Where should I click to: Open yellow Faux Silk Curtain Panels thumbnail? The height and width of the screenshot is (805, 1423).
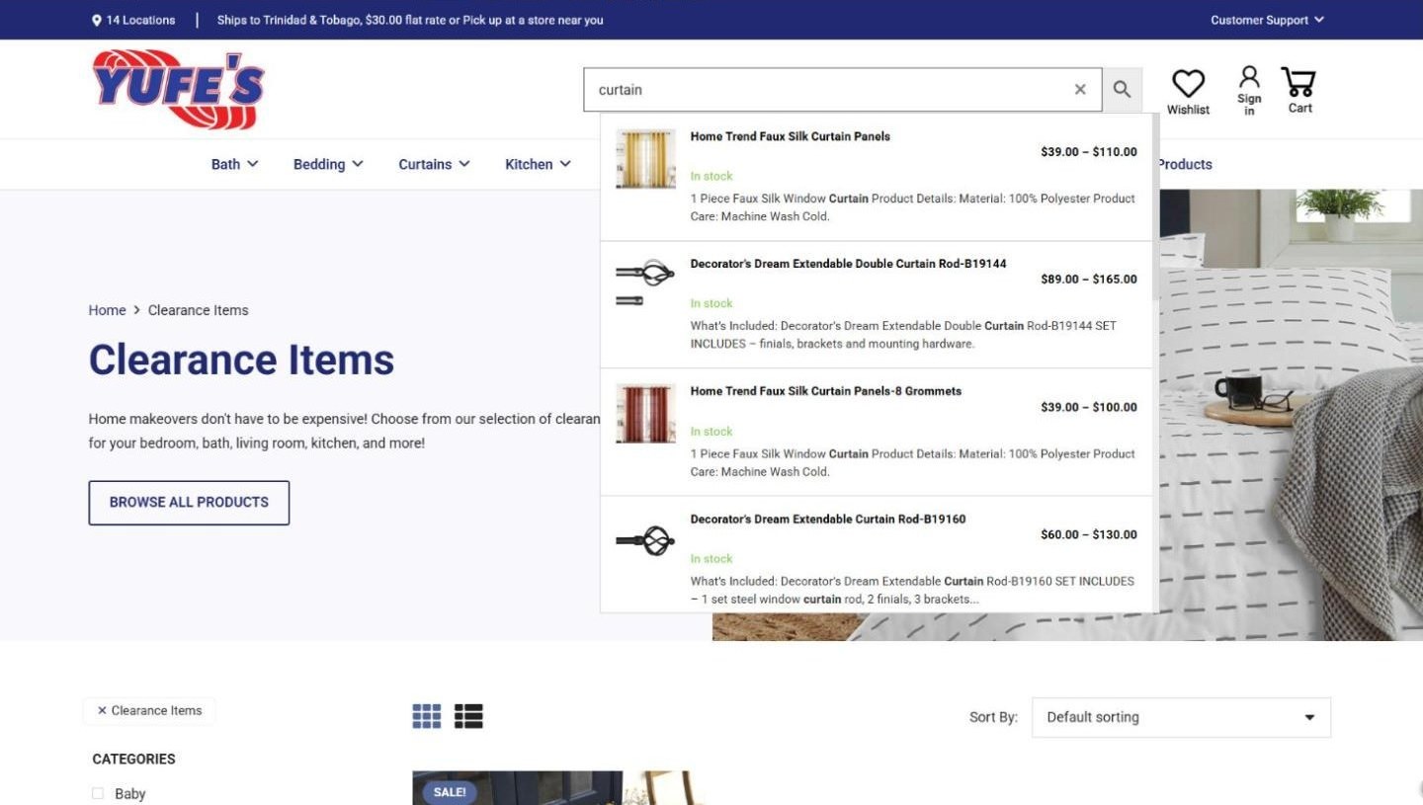tap(645, 158)
